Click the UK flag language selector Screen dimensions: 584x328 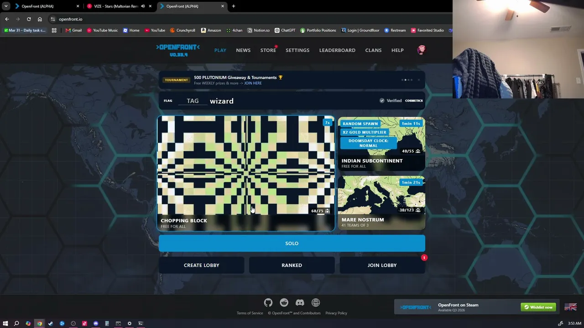coord(570,307)
